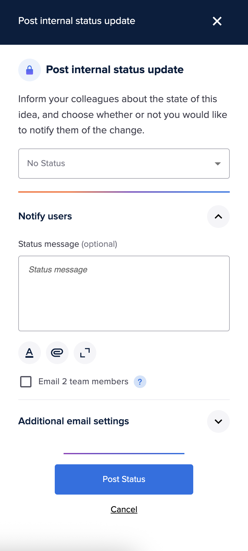Screen dimensions: 248x551
Task: Click the Cancel link
Action: pos(124,509)
